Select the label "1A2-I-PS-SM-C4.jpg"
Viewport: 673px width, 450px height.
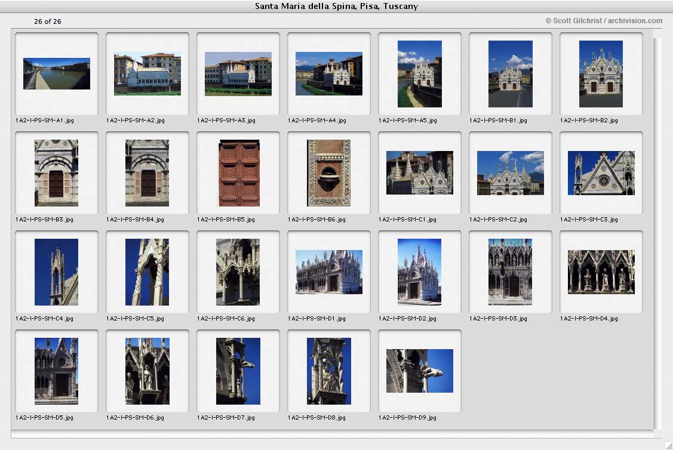click(45, 319)
